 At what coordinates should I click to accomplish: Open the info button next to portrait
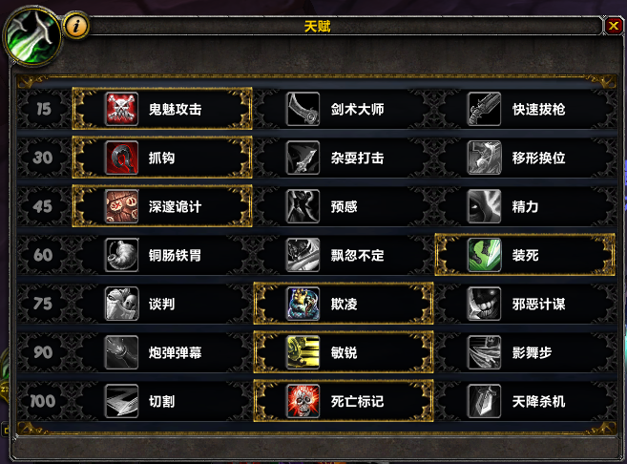click(76, 27)
